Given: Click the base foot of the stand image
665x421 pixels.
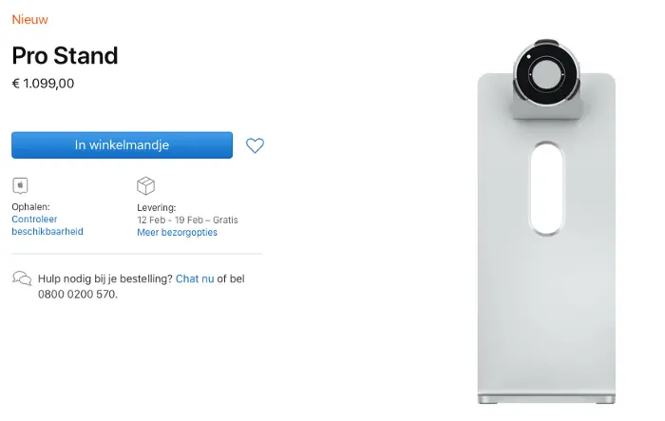Looking at the screenshot, I should (546, 399).
